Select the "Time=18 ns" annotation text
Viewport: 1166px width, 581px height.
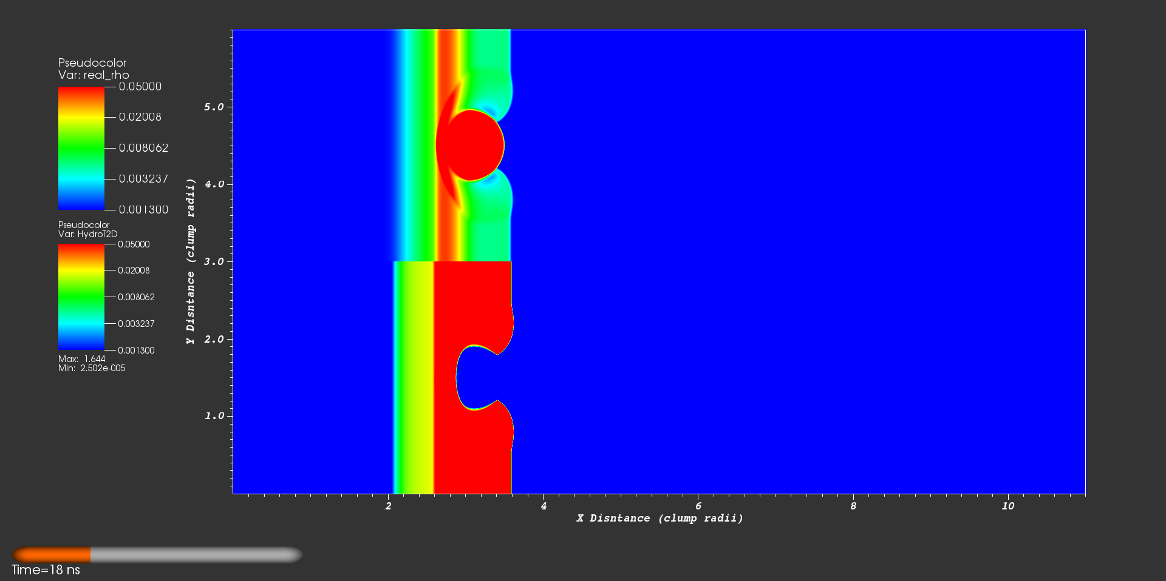click(x=46, y=570)
